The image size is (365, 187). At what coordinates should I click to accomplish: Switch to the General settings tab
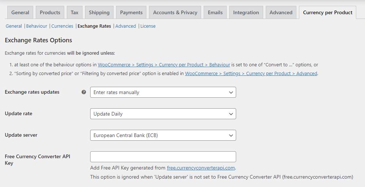(x=20, y=12)
